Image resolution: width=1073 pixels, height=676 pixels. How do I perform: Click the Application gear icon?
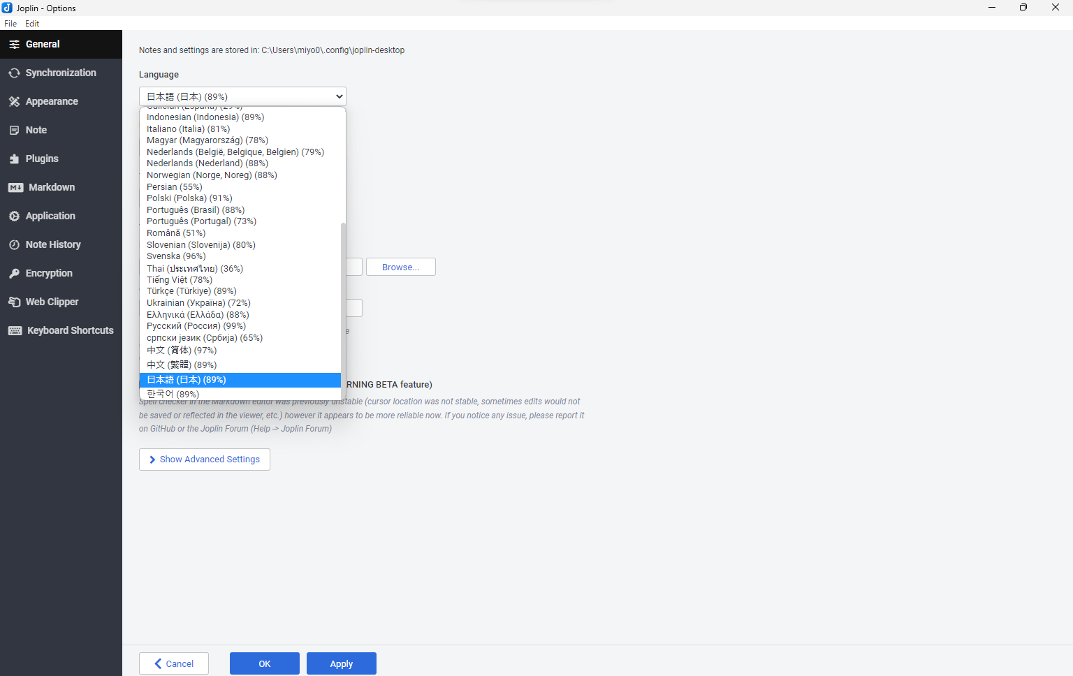pos(14,216)
